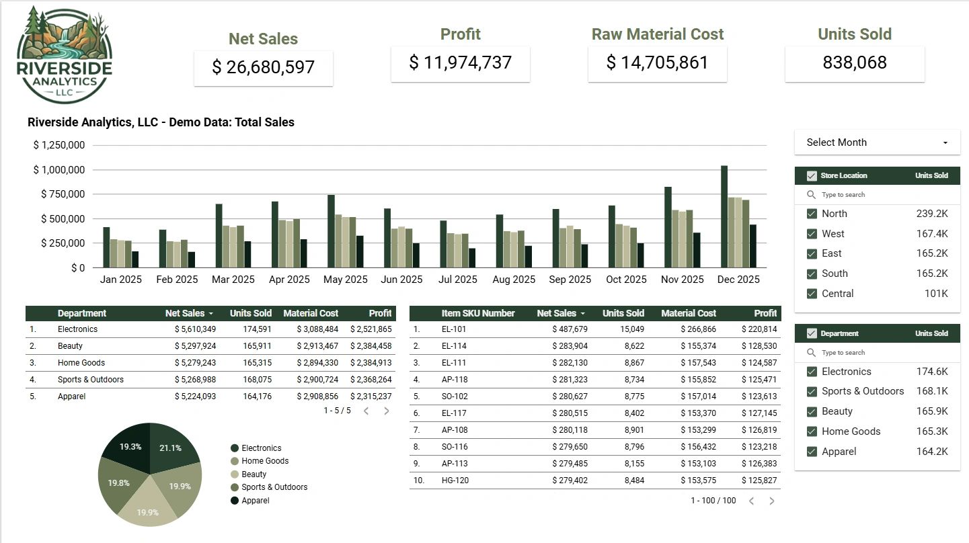The height and width of the screenshot is (543, 969).
Task: Go to previous page of Department table
Action: coord(366,411)
